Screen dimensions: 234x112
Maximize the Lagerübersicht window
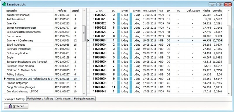point(220,4)
